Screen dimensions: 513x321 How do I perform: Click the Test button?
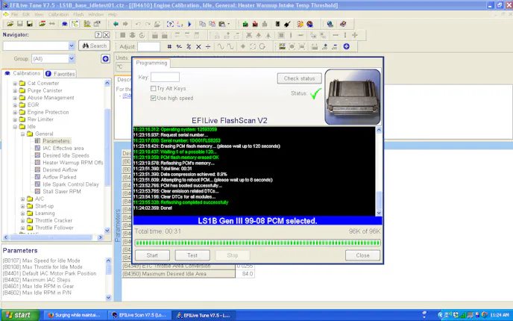tap(192, 255)
